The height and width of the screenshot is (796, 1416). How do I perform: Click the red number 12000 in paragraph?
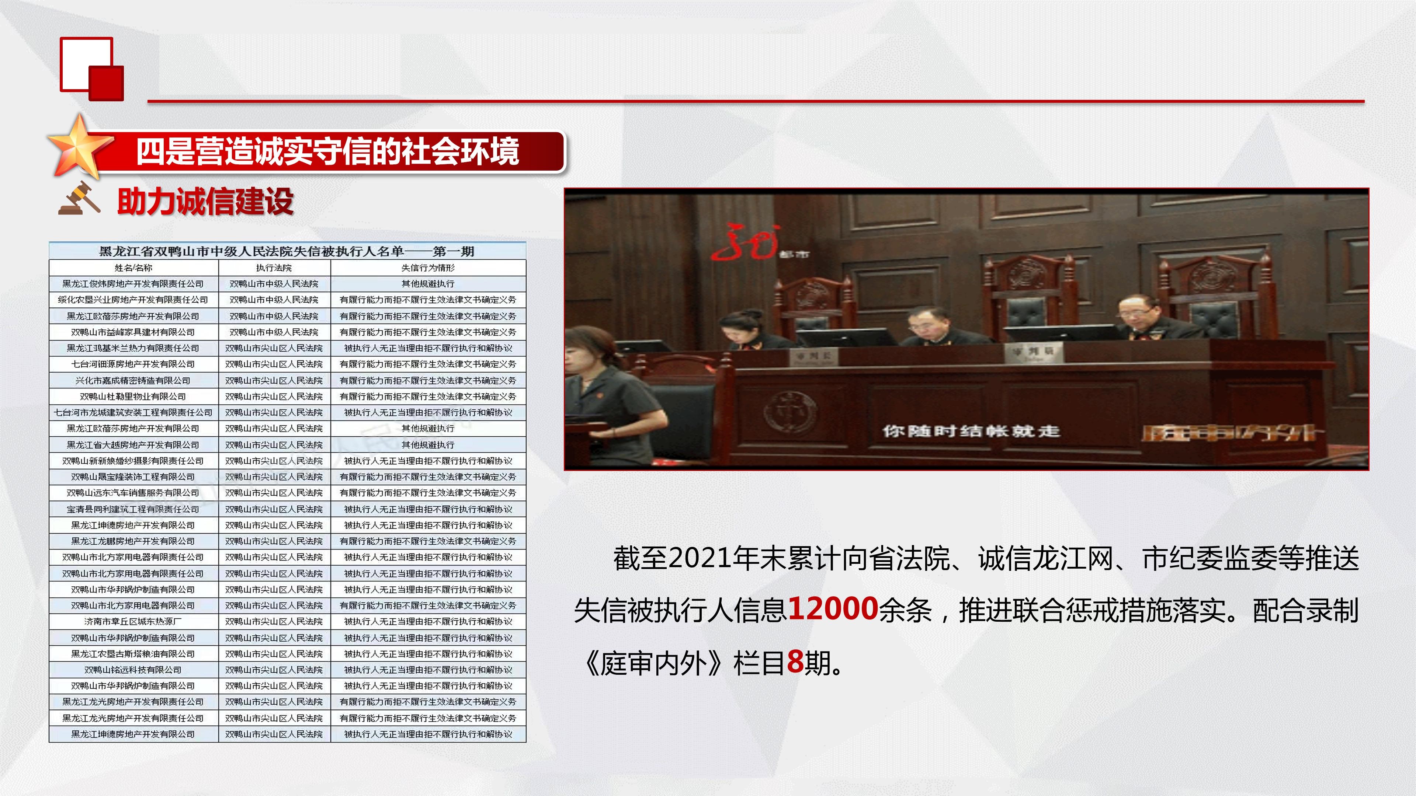tap(832, 608)
